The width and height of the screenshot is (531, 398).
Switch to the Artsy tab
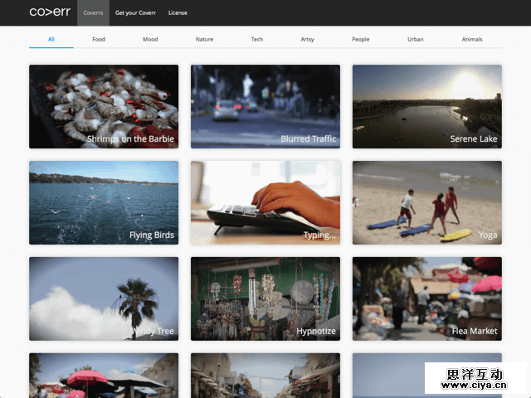[308, 39]
